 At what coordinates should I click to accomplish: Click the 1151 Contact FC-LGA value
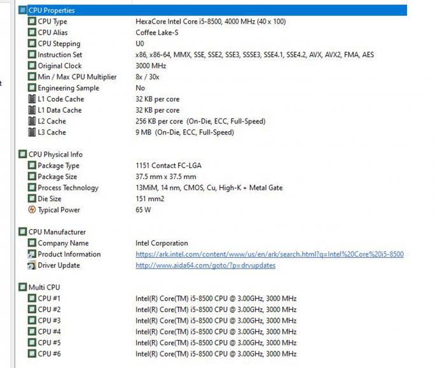click(x=169, y=166)
